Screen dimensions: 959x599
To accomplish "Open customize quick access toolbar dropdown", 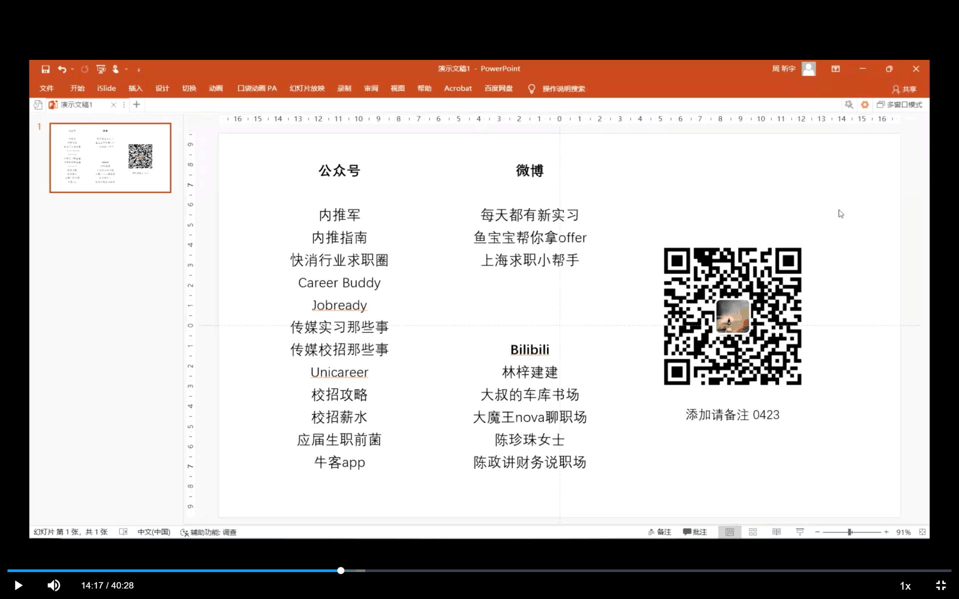I will pos(139,69).
